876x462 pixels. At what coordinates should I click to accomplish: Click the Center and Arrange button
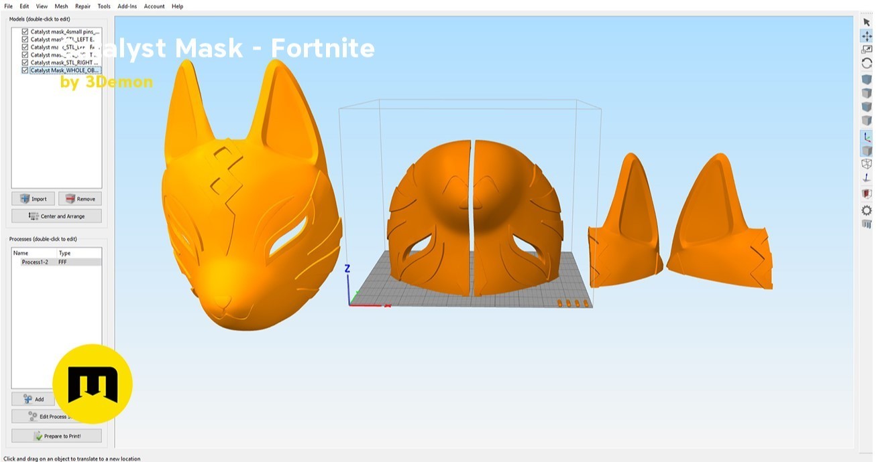tap(56, 216)
